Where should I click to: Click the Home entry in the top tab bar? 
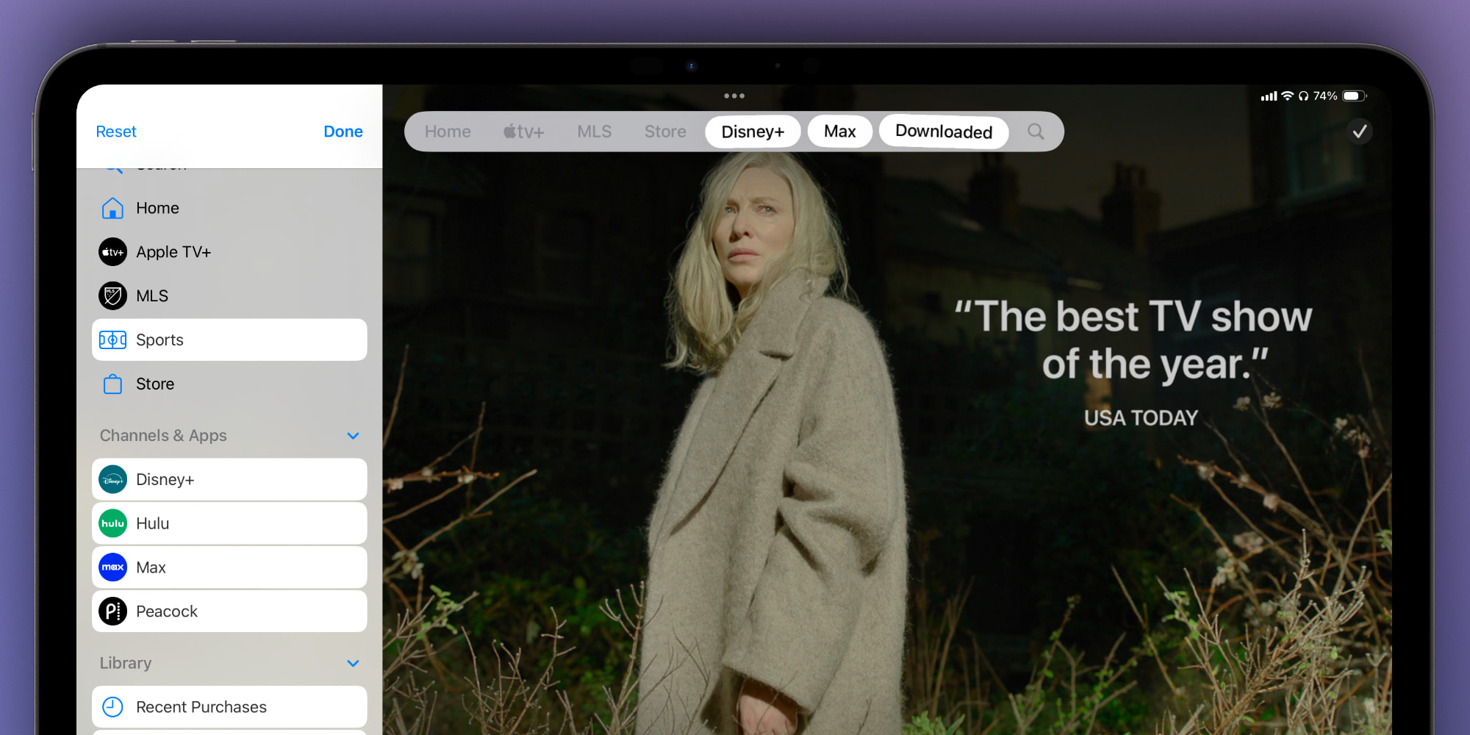point(448,132)
